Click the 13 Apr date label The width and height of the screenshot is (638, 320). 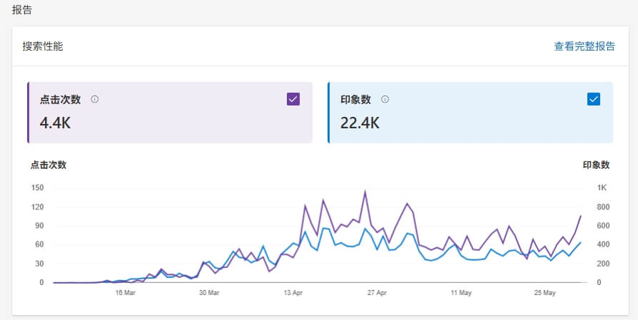[x=293, y=292]
